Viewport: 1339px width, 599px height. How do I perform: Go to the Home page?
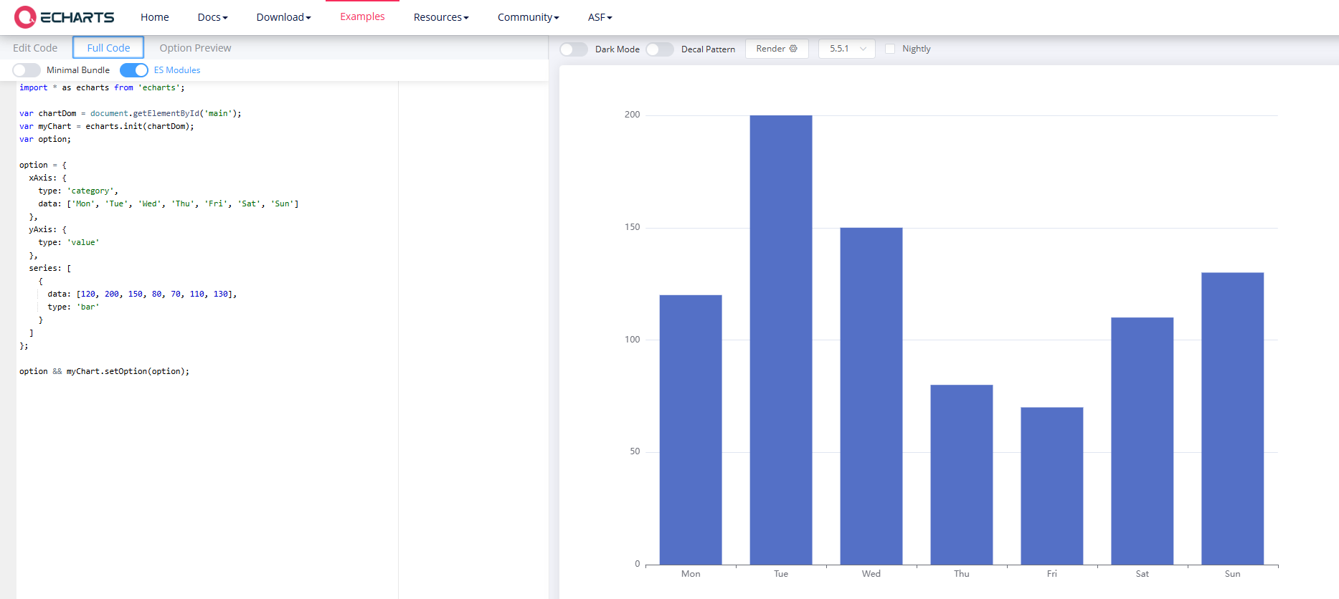tap(155, 17)
